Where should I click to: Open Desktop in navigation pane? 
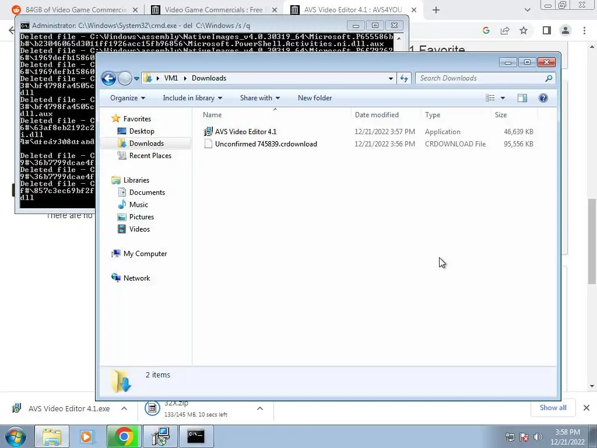(x=142, y=131)
